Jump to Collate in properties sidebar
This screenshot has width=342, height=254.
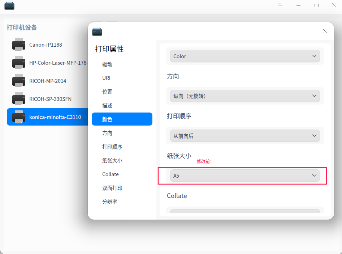(122, 174)
